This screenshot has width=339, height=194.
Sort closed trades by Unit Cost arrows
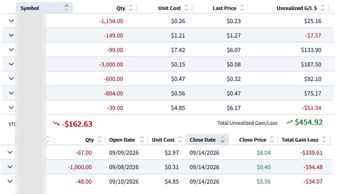(180, 139)
